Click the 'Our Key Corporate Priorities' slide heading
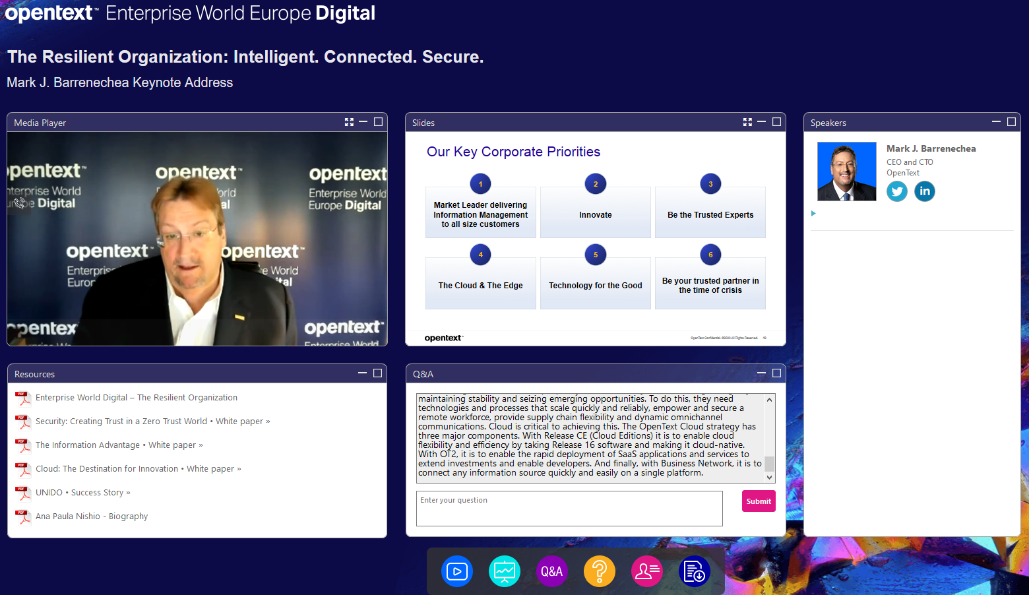Screen dimensions: 1029x595 (x=513, y=152)
